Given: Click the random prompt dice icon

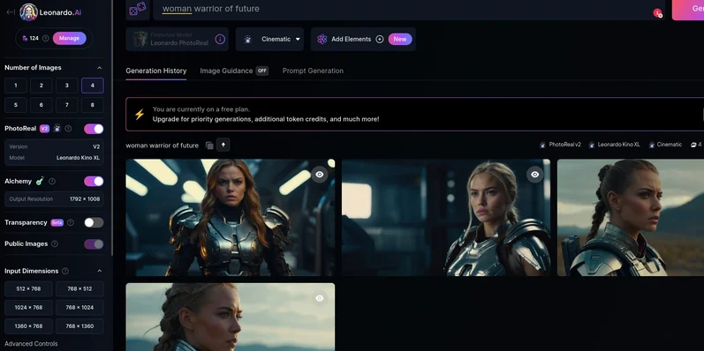Looking at the screenshot, I should pos(138,9).
